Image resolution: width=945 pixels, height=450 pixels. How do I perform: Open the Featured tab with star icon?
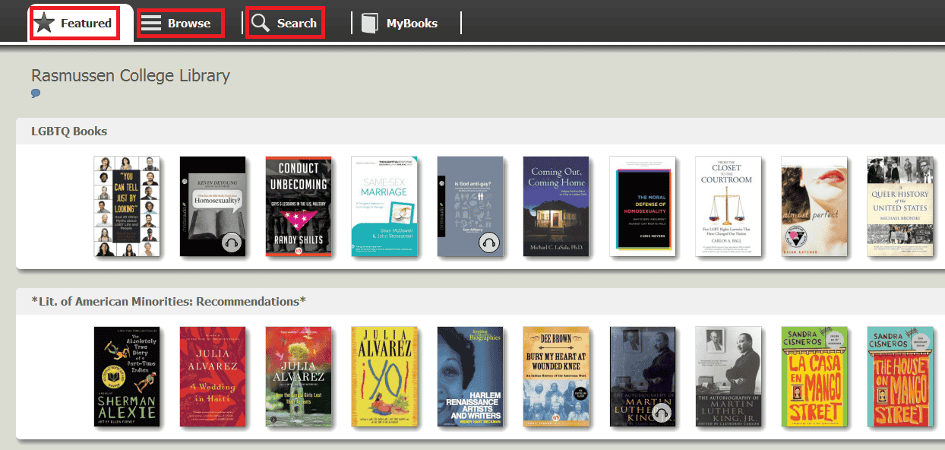coord(75,23)
